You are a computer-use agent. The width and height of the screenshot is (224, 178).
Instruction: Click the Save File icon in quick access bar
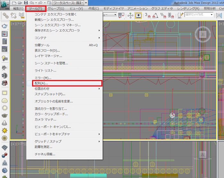[25, 3]
